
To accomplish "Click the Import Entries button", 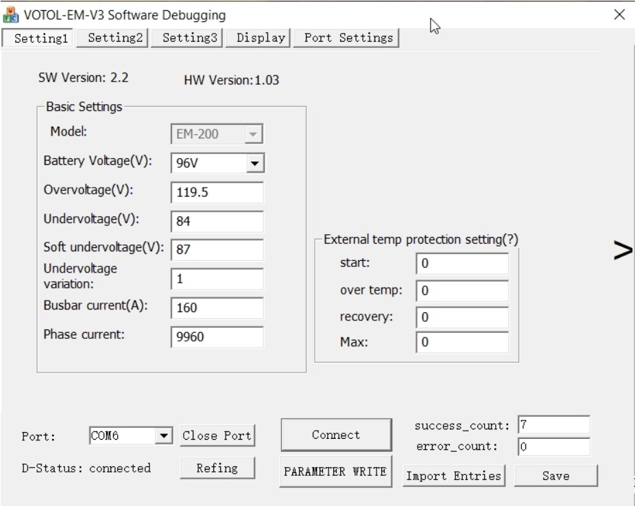I will (x=453, y=476).
